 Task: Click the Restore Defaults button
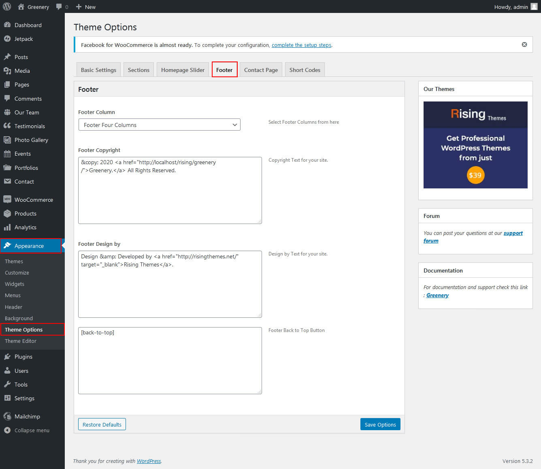click(x=102, y=425)
